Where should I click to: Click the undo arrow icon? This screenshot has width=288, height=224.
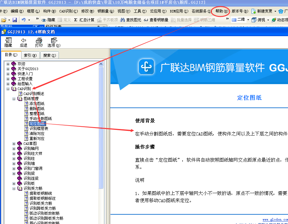[23, 20]
